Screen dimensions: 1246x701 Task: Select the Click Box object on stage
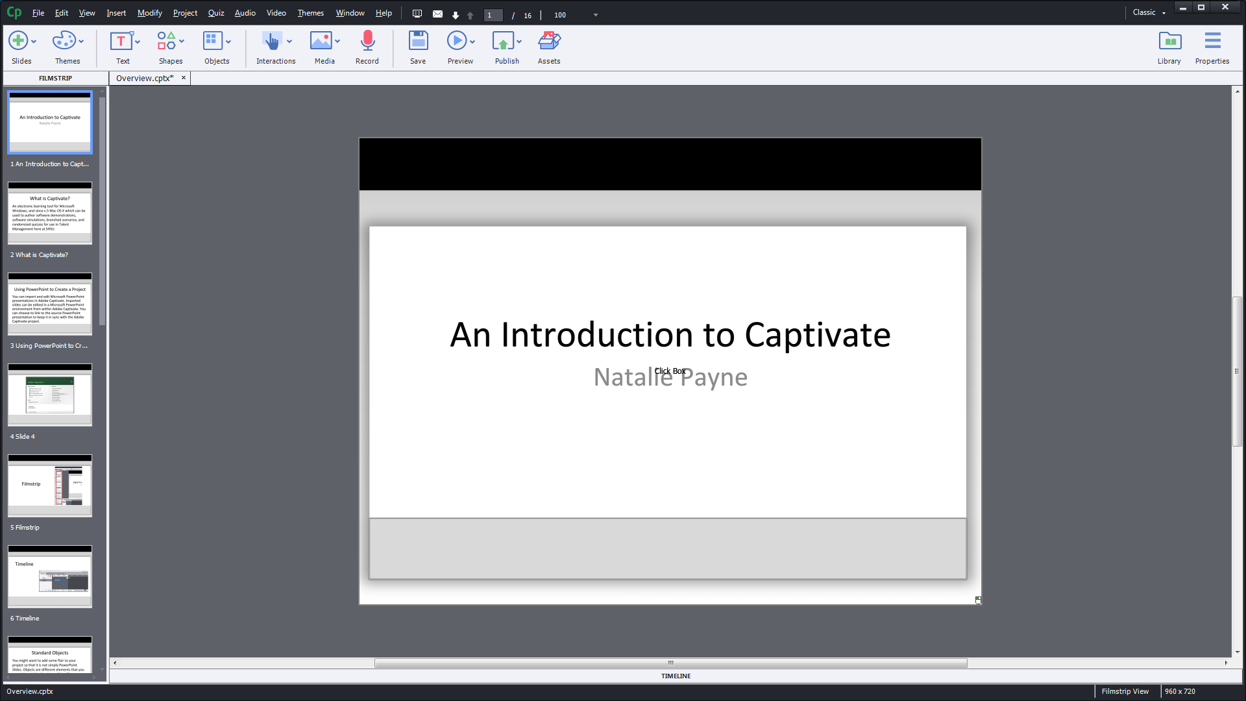(670, 371)
